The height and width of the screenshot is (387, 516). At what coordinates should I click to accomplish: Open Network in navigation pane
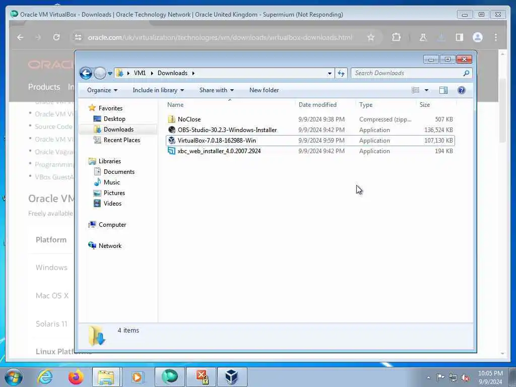[x=110, y=246]
